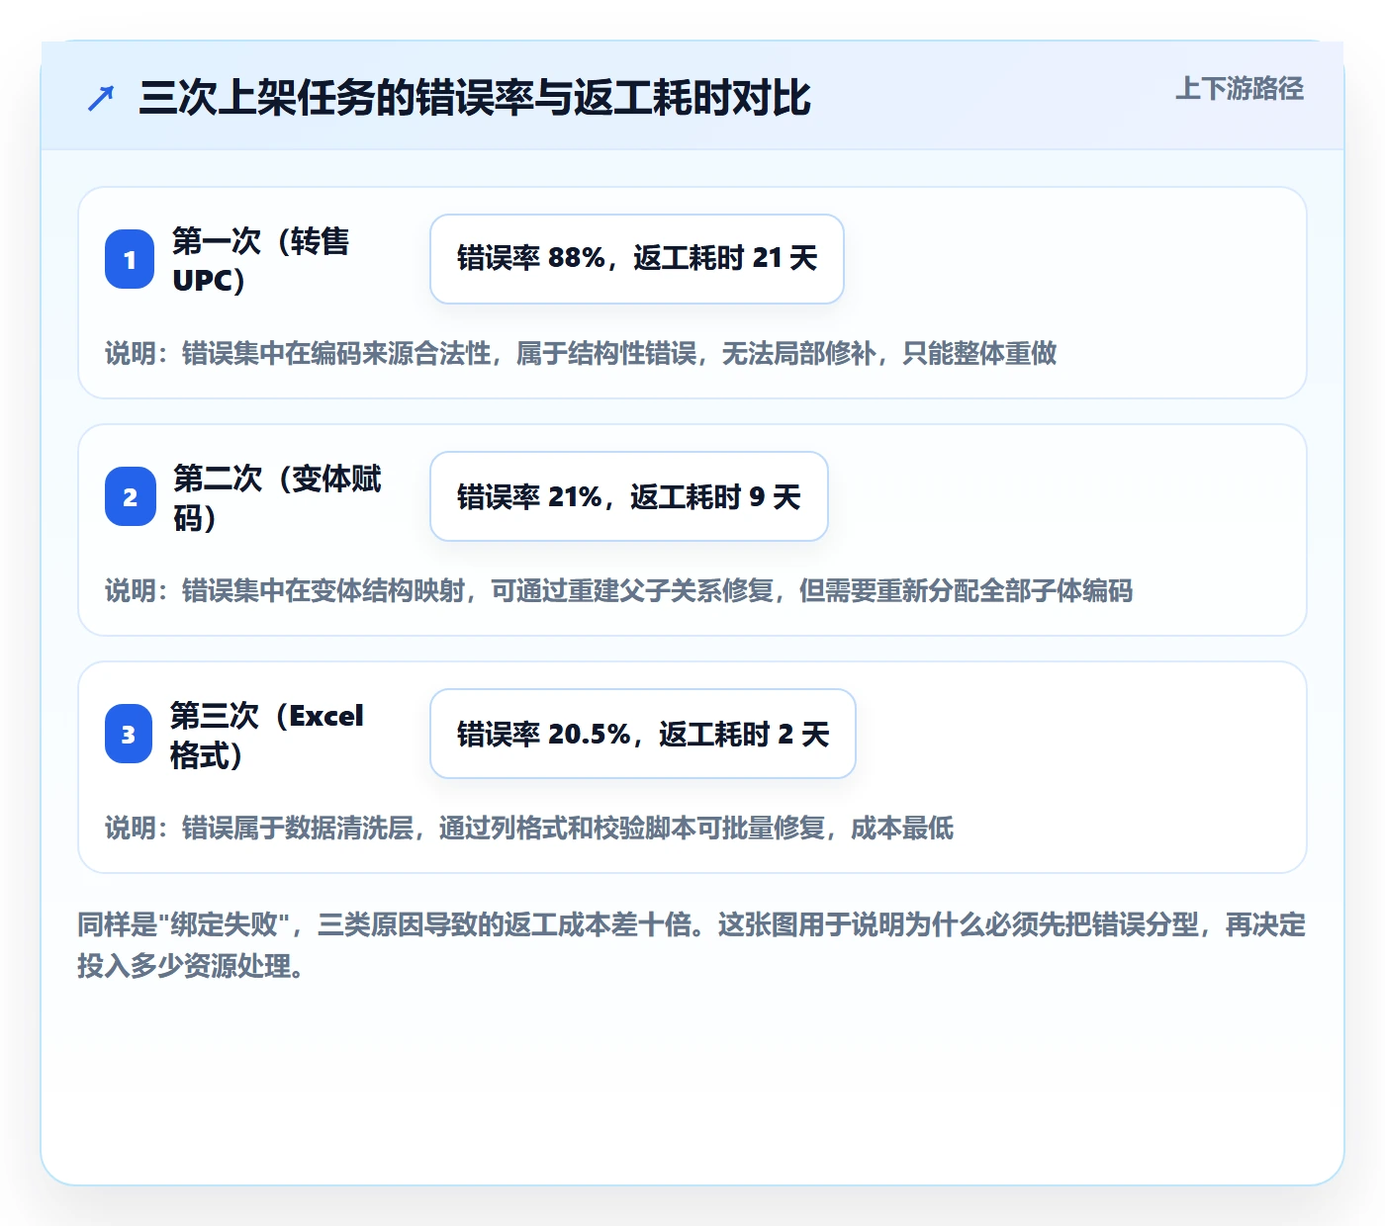The height and width of the screenshot is (1226, 1385).
Task: Click the number 2 step badge
Action: pyautogui.click(x=130, y=496)
